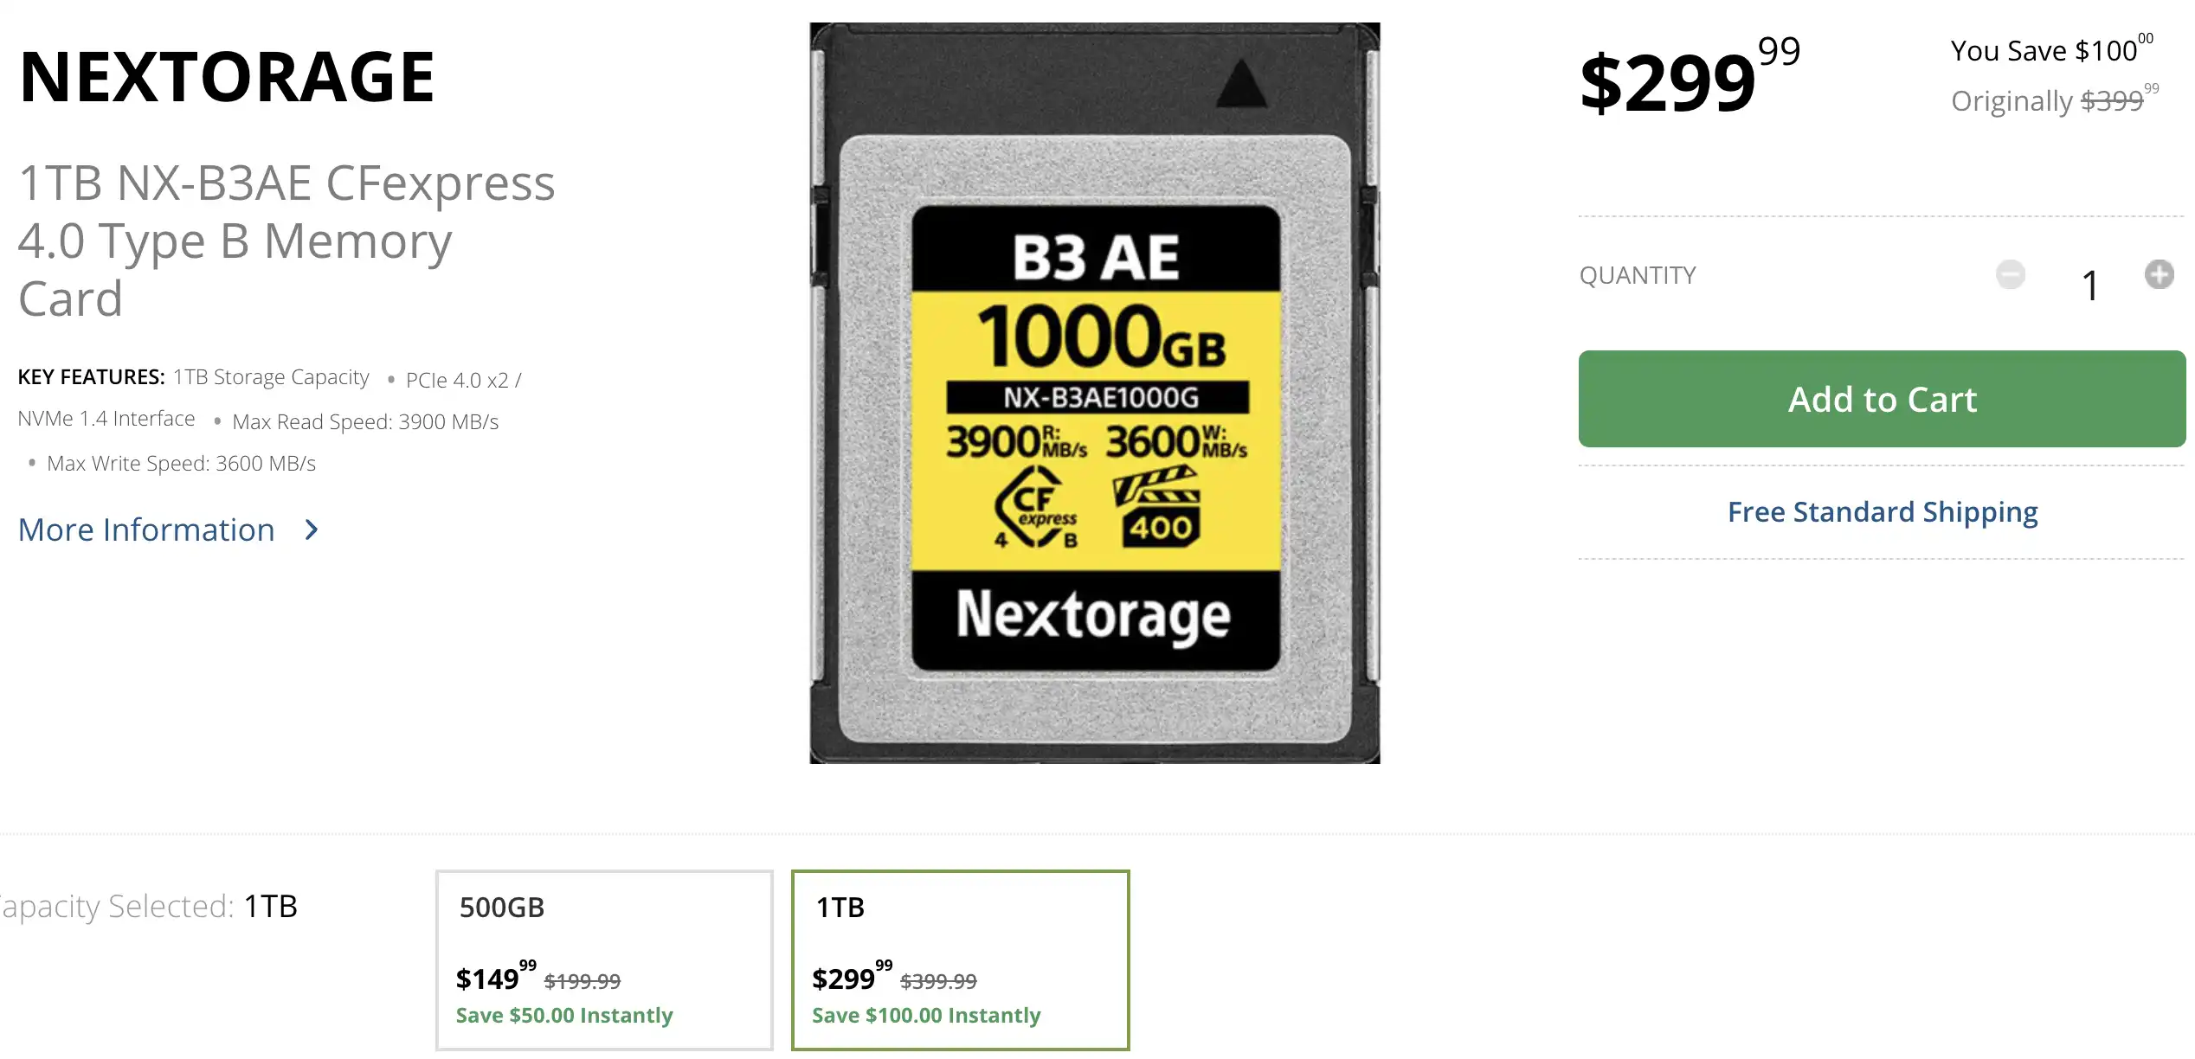The image size is (2195, 1059).
Task: Select the 1TB capacity option
Action: (960, 960)
